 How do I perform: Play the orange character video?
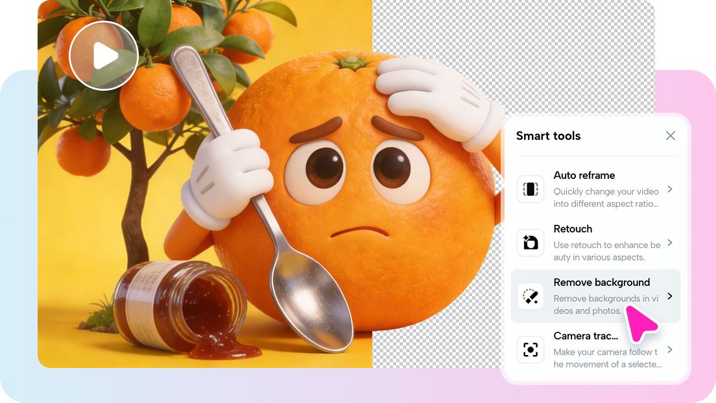pos(104,56)
